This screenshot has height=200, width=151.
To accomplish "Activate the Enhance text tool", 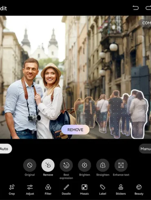I will (x=121, y=165).
